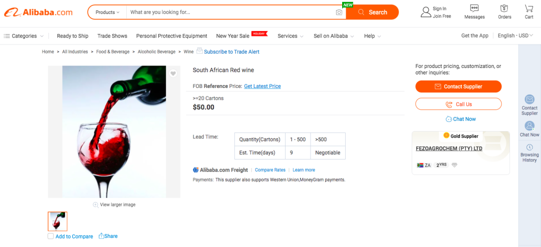Click the Share icon below the image

102,236
